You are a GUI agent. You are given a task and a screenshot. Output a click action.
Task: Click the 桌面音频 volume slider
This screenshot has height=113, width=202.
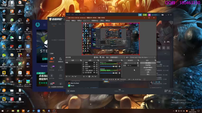[x=107, y=73]
